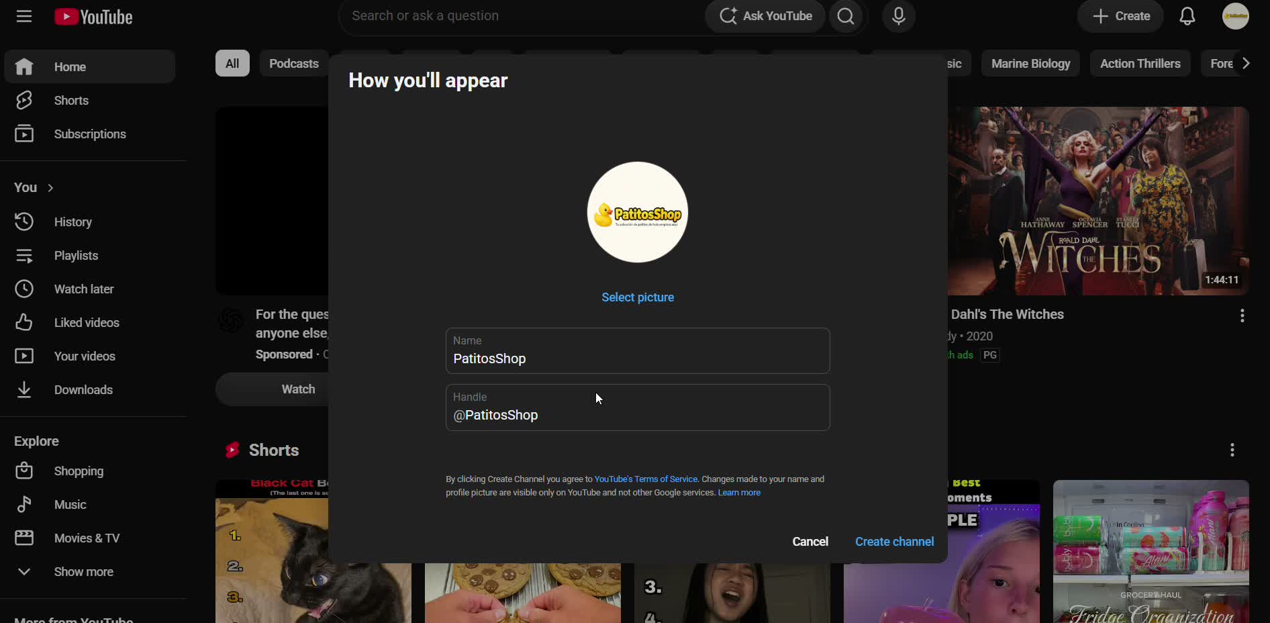Click the search magnifier icon

846,16
